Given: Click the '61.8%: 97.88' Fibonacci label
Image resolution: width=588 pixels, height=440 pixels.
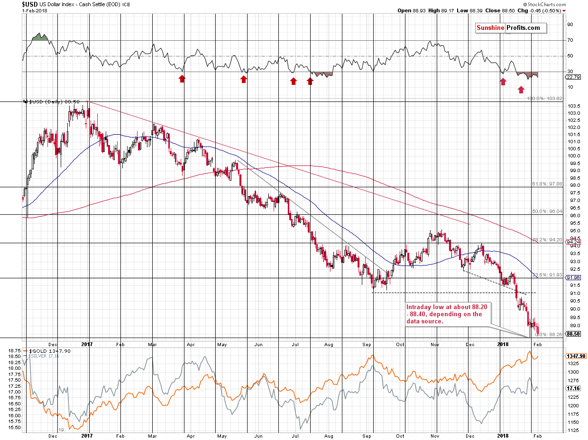Looking at the screenshot, I should 547,184.
